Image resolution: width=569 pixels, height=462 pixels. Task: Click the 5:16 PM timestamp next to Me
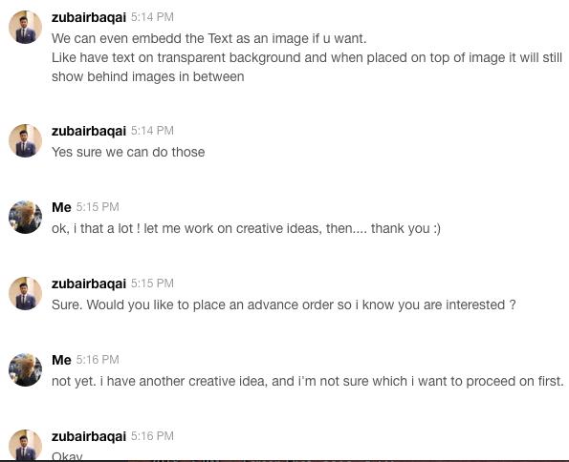(98, 360)
